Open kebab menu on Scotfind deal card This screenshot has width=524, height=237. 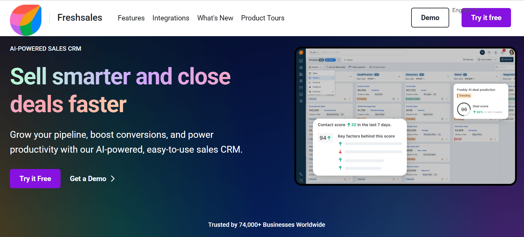pos(398,99)
